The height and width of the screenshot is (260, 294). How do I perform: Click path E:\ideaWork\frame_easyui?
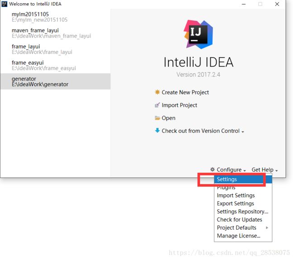point(44,68)
